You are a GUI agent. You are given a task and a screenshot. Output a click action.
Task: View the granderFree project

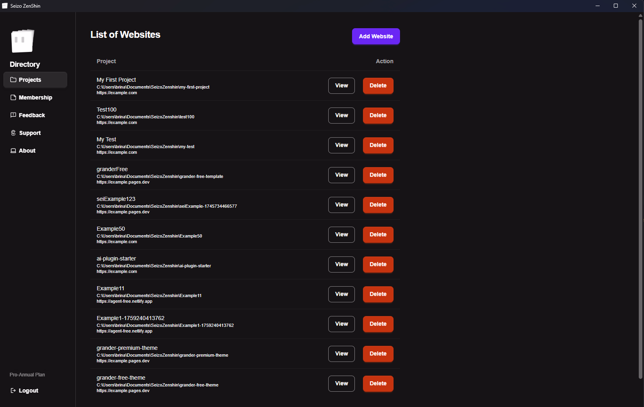(342, 175)
